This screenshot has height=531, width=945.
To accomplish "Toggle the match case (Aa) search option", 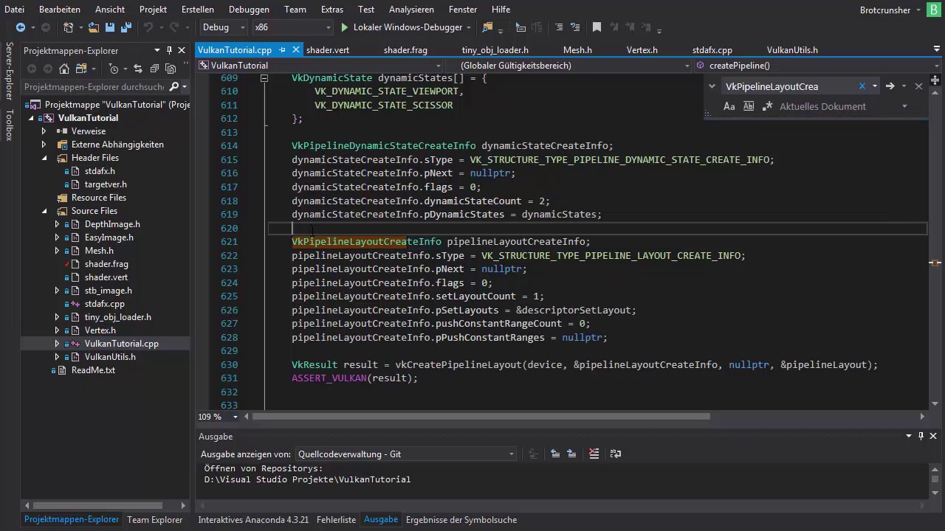I will point(729,106).
